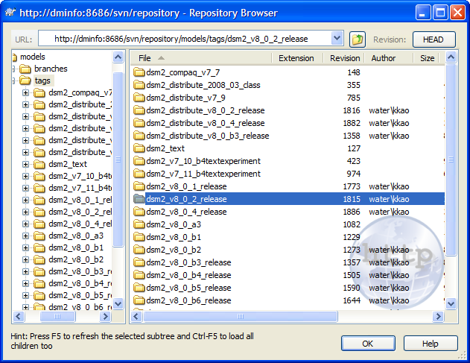The width and height of the screenshot is (470, 363).
Task: Click folder icon of dsm2_distribute_v8_0_2_release row
Action: (139, 110)
